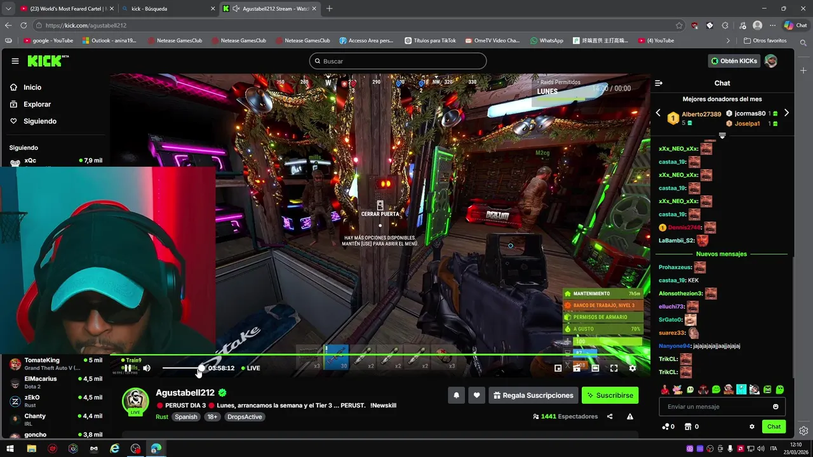Click the channel points balance icon
The height and width of the screenshot is (457, 813).
665,427
